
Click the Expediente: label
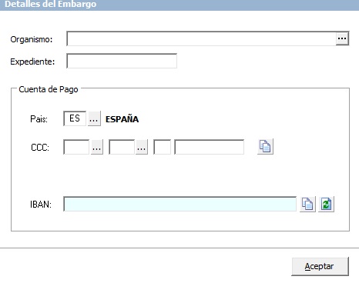pyautogui.click(x=32, y=62)
